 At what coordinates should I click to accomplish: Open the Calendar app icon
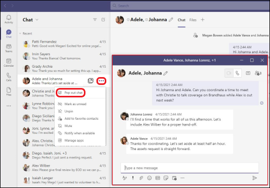point(9,62)
